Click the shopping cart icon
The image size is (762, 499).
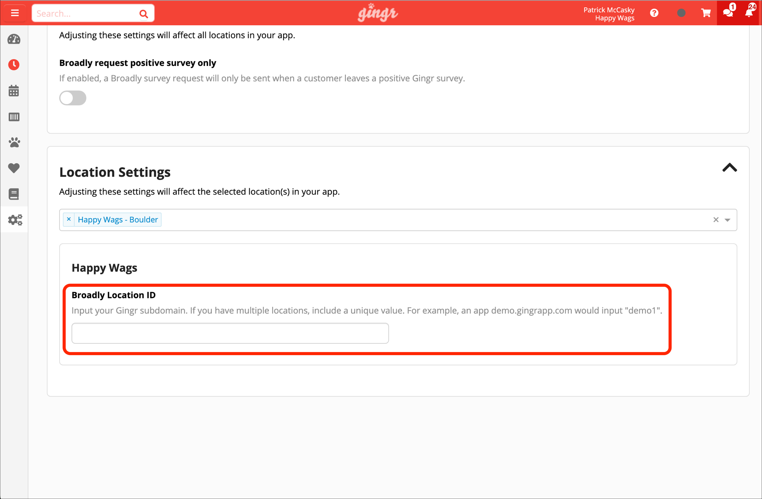(x=706, y=13)
